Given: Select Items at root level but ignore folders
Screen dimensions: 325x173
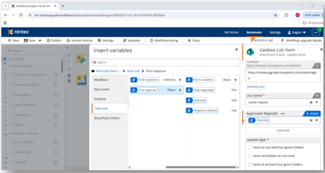Looking at the screenshot, I should (250, 147).
